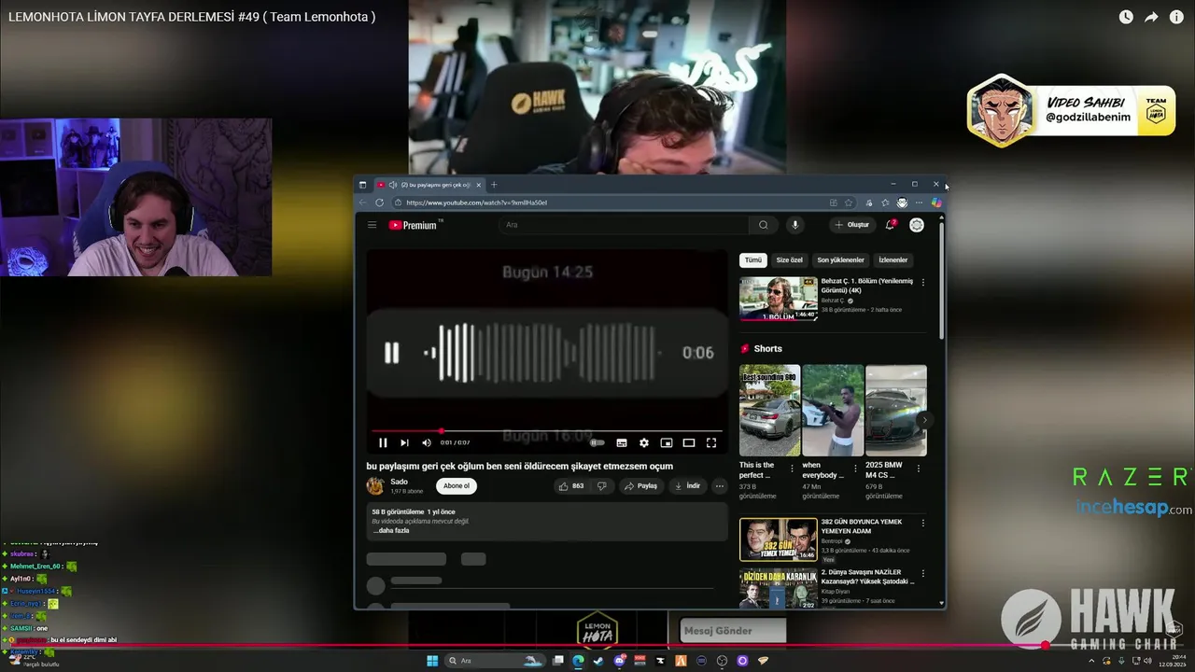Open 'This is the perfect' short
The image size is (1195, 672).
(769, 411)
